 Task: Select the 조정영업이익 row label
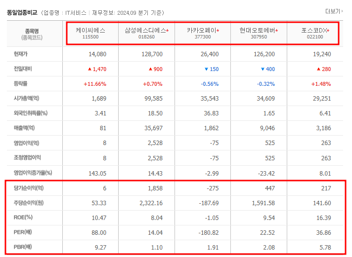[27, 157]
